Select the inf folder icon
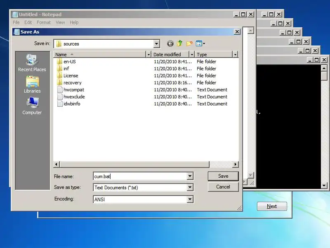Image resolution: width=330 pixels, height=248 pixels. pyautogui.click(x=59, y=68)
